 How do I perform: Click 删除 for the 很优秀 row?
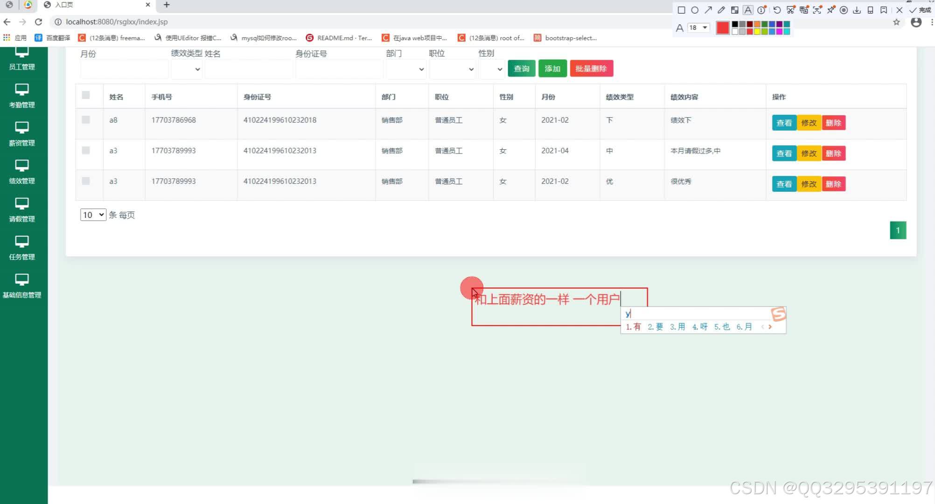(x=834, y=184)
